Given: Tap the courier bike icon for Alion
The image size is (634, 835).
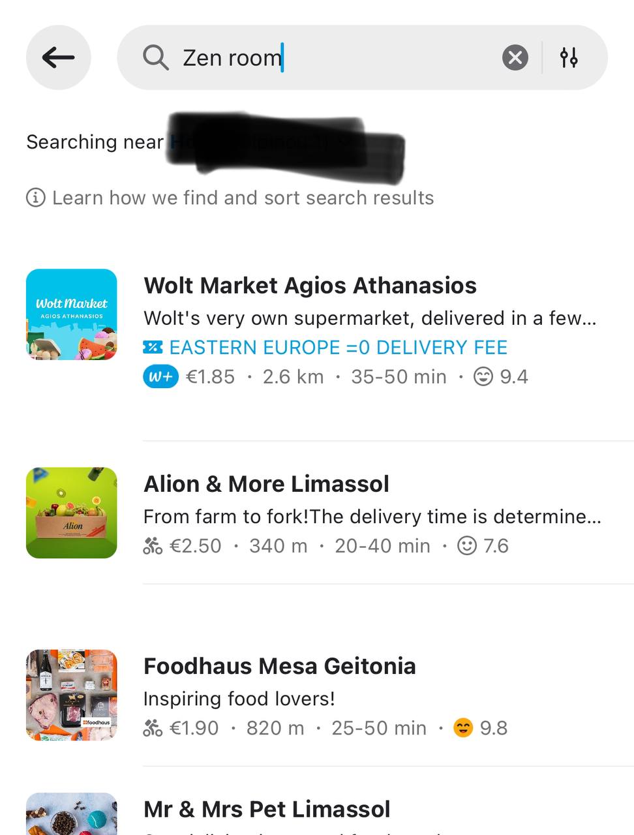Looking at the screenshot, I should coord(153,546).
